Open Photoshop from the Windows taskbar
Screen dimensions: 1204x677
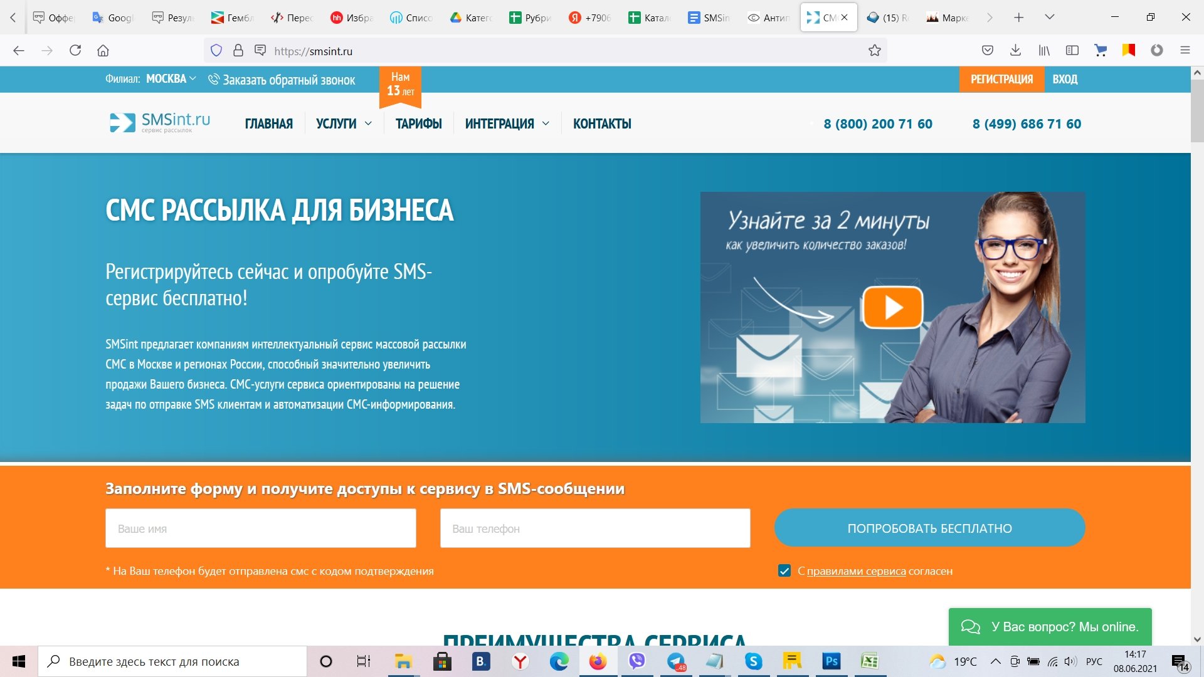832,661
